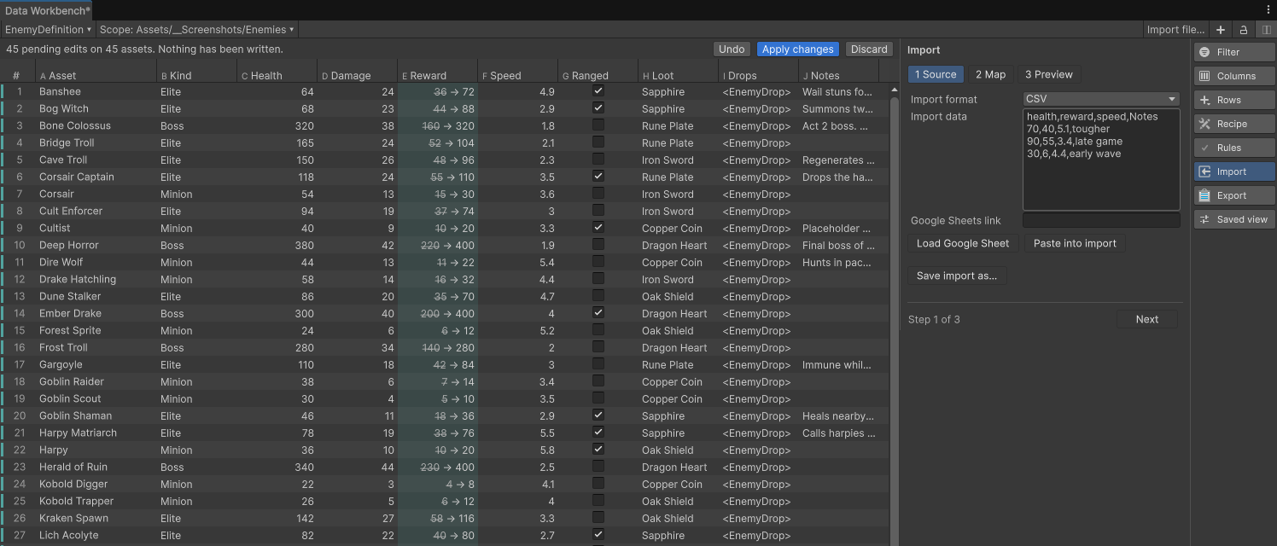The width and height of the screenshot is (1277, 546).
Task: Click the Reward column header
Action: 437,75
